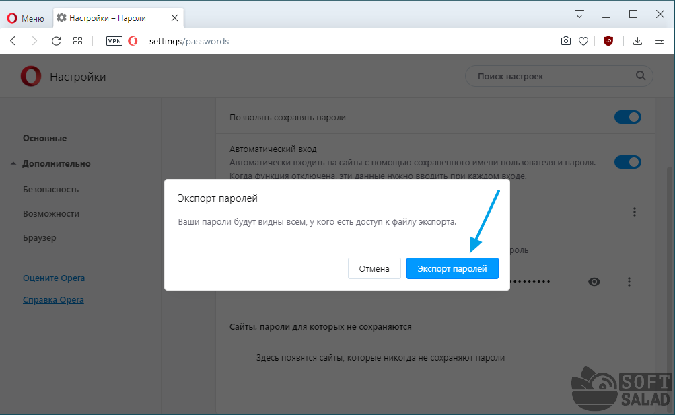
Task: Go forward with the forward arrow
Action: tap(34, 41)
